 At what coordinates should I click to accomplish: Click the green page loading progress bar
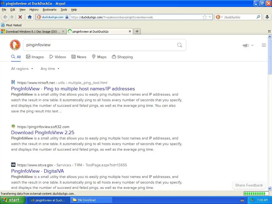coord(257,194)
